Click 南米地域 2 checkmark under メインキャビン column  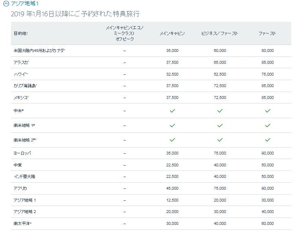[172, 140]
